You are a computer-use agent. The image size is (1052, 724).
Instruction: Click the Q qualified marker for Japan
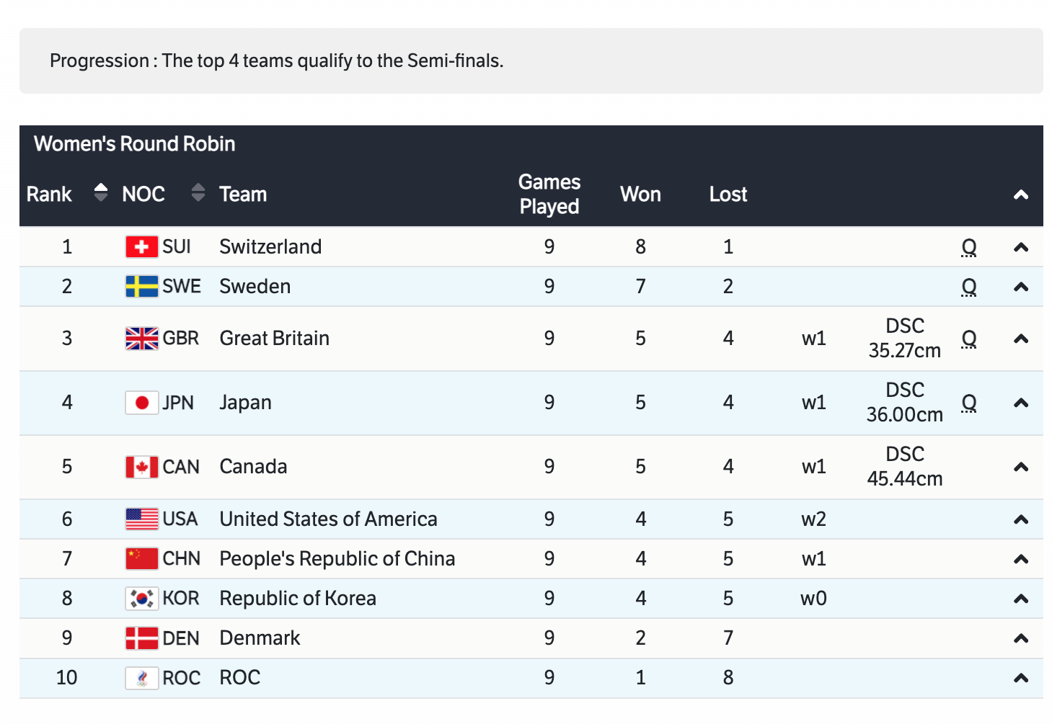pos(968,403)
